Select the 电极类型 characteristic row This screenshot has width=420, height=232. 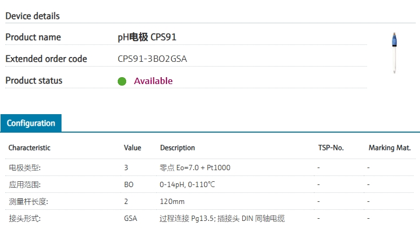pos(24,168)
